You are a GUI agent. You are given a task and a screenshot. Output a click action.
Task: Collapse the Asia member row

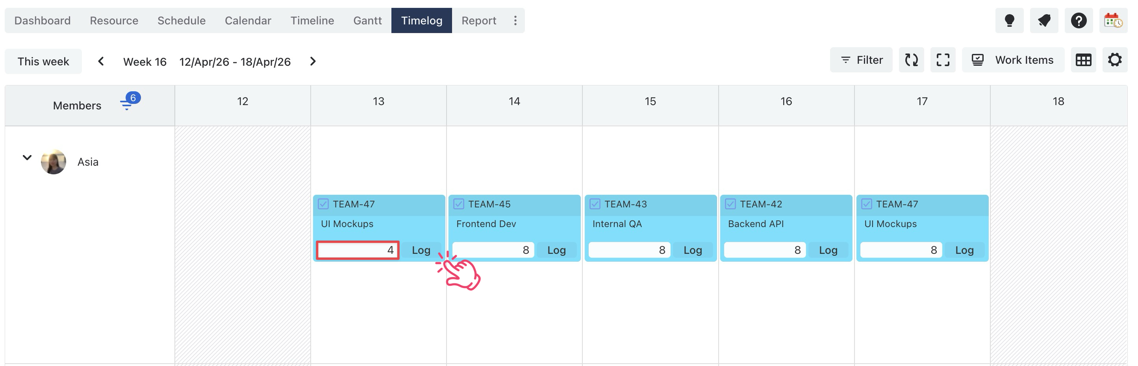27,157
